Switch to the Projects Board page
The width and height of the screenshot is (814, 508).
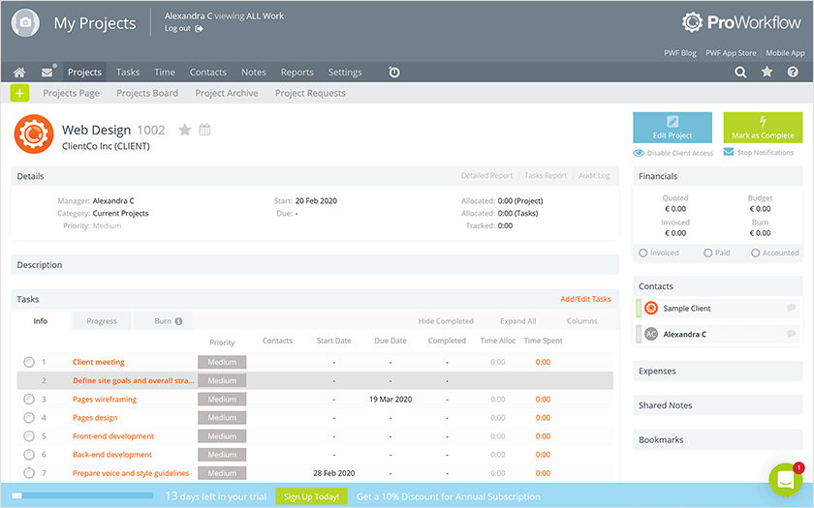(x=147, y=93)
